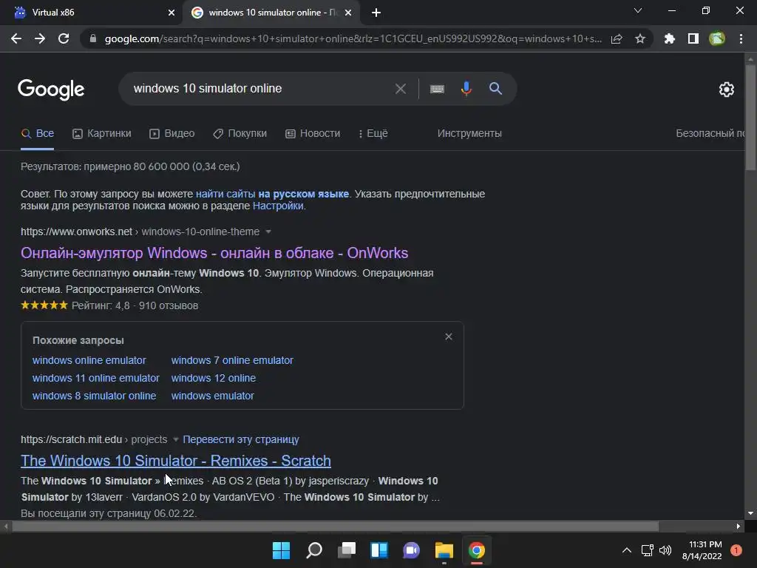This screenshot has height=568, width=757.
Task: Open the Windows Start button on taskbar
Action: tap(281, 550)
